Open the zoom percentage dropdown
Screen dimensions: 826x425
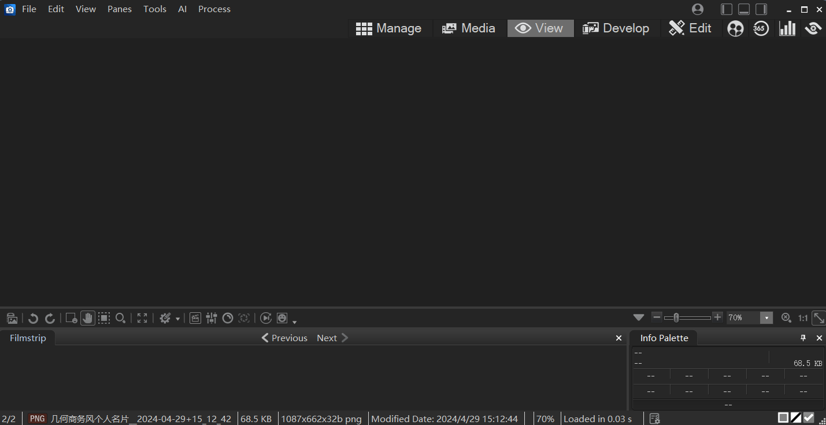tap(766, 318)
